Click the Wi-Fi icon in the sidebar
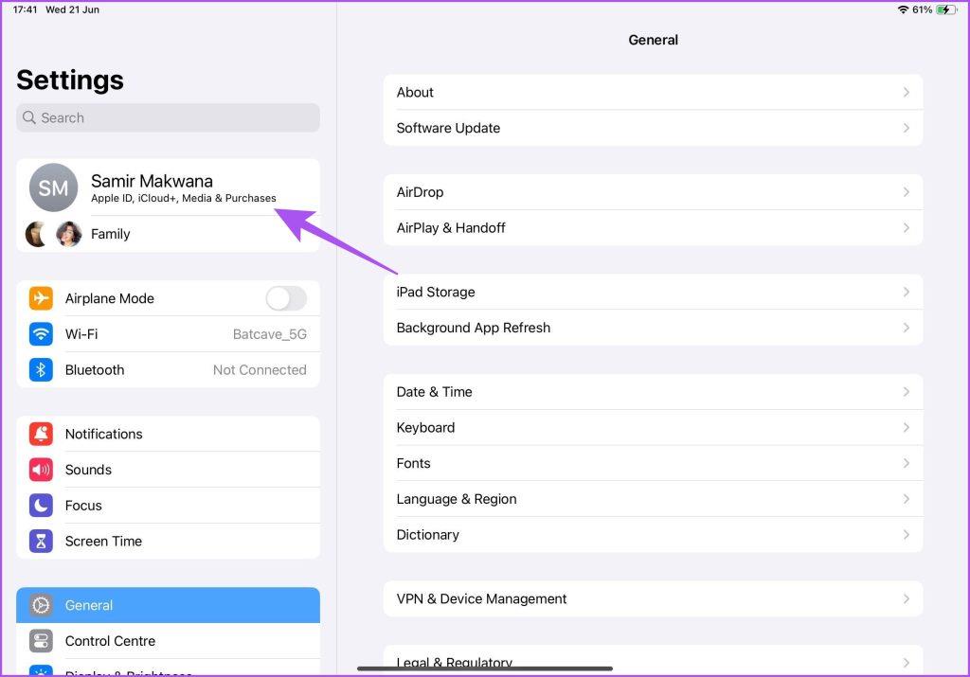970x677 pixels. 41,334
